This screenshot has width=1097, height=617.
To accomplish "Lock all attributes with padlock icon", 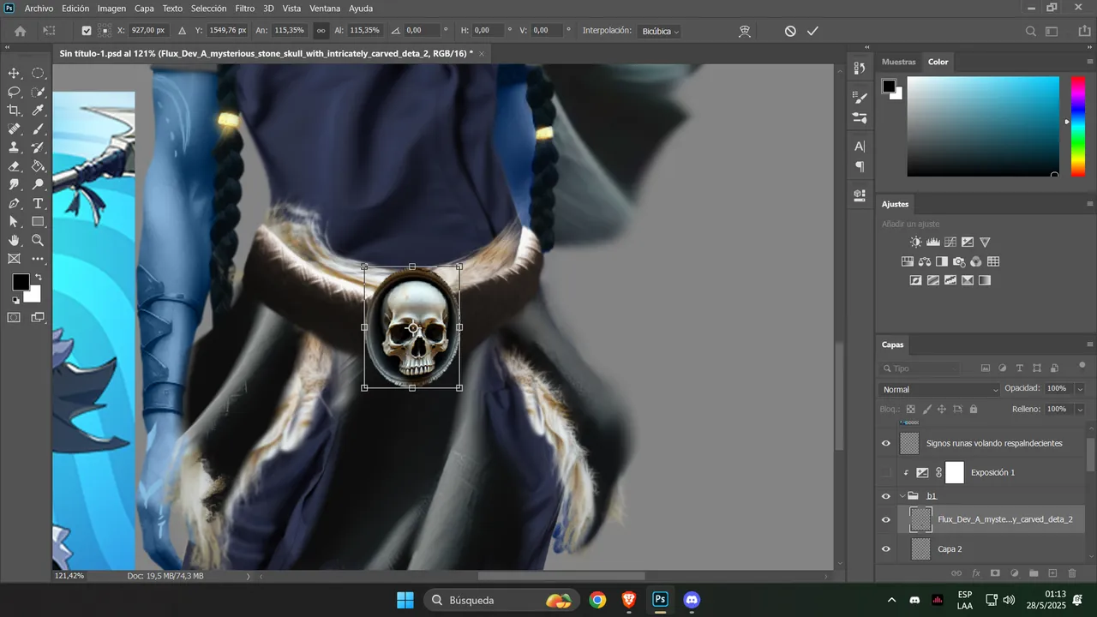I will (973, 410).
